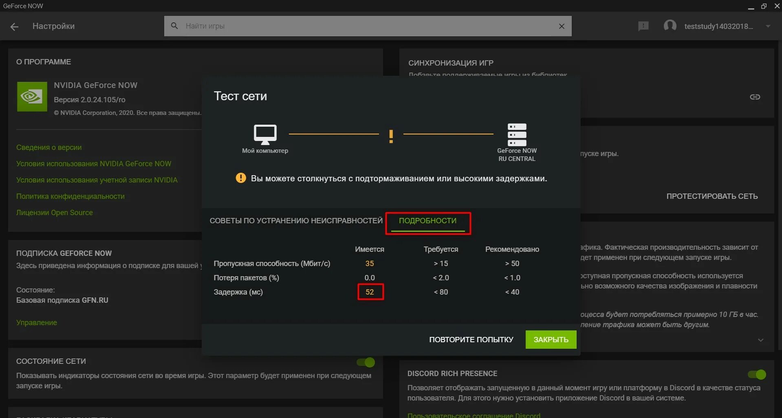Image resolution: width=782 pixels, height=418 pixels.
Task: Click 'Задержка (мс)' row label
Action: [x=238, y=292]
